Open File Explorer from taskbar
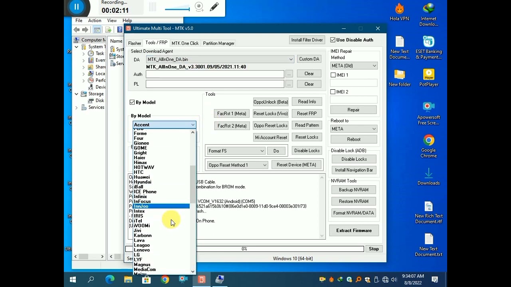Viewport: 511px width, 287px height. [128, 279]
